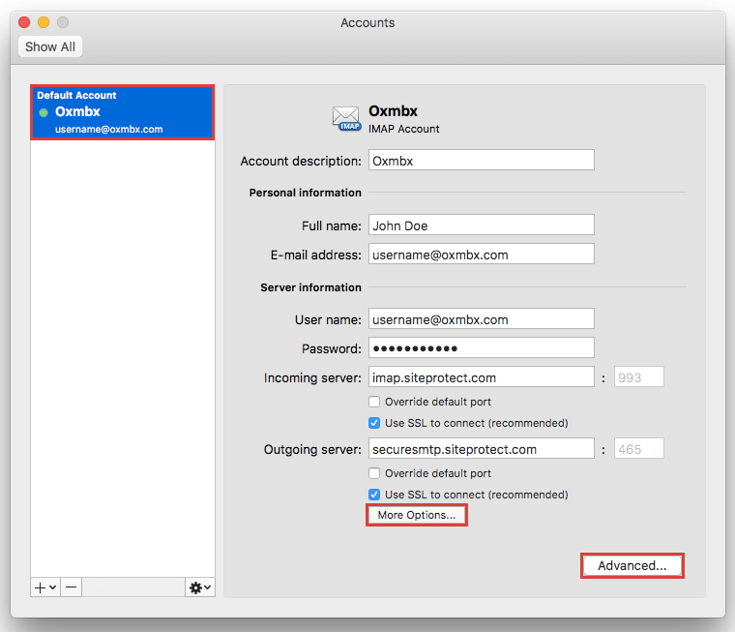Click the add account plus button
This screenshot has width=735, height=632.
tap(40, 587)
